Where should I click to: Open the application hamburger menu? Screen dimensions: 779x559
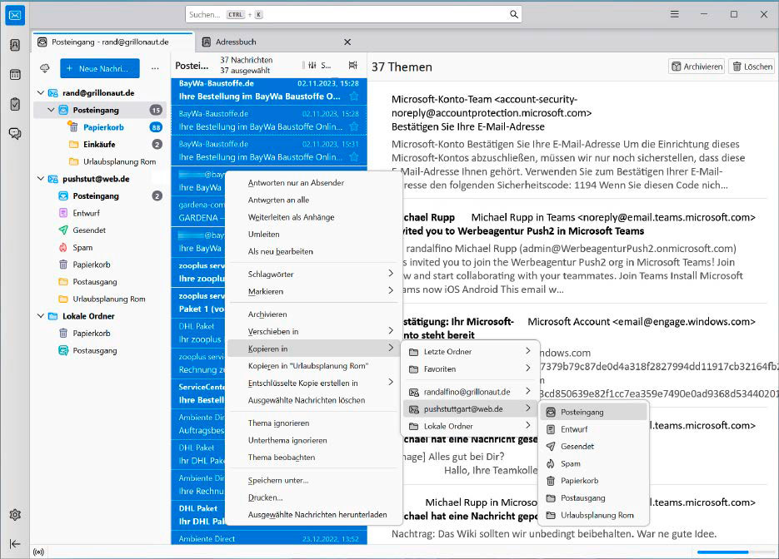674,14
